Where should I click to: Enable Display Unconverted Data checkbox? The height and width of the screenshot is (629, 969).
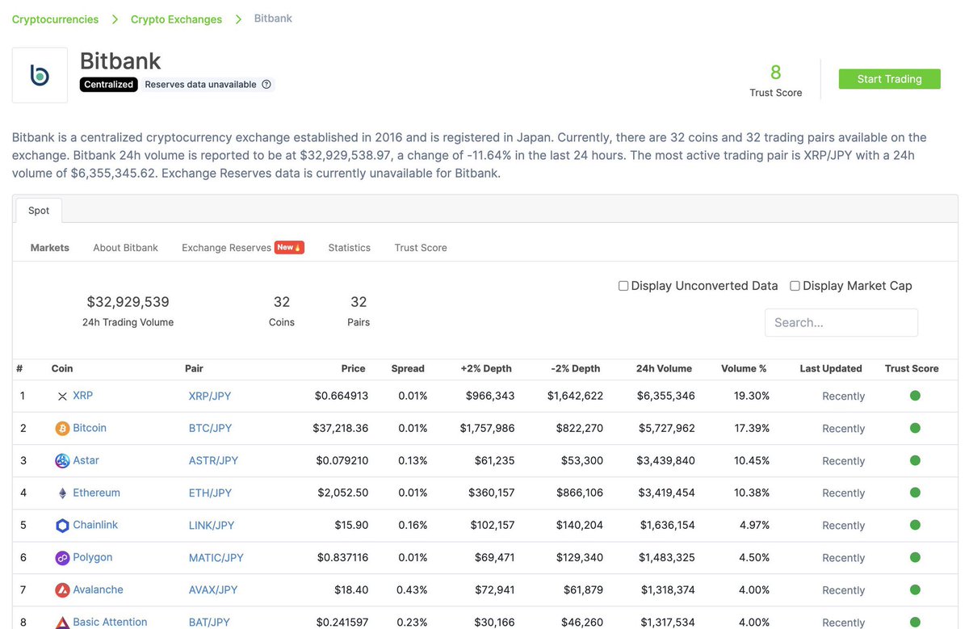[623, 286]
